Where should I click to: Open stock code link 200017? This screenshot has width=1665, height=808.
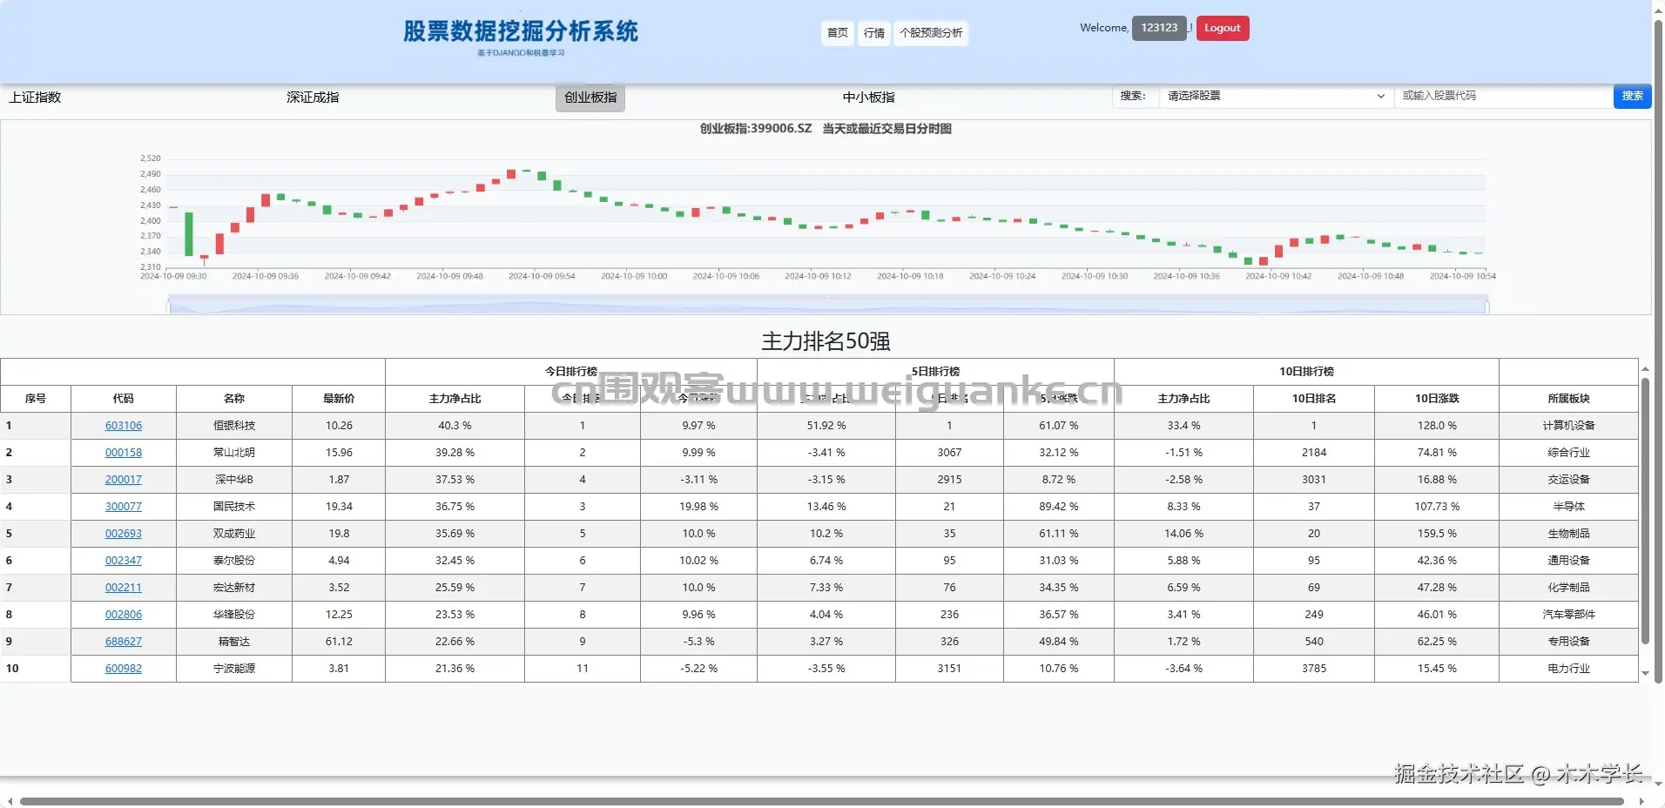point(124,480)
